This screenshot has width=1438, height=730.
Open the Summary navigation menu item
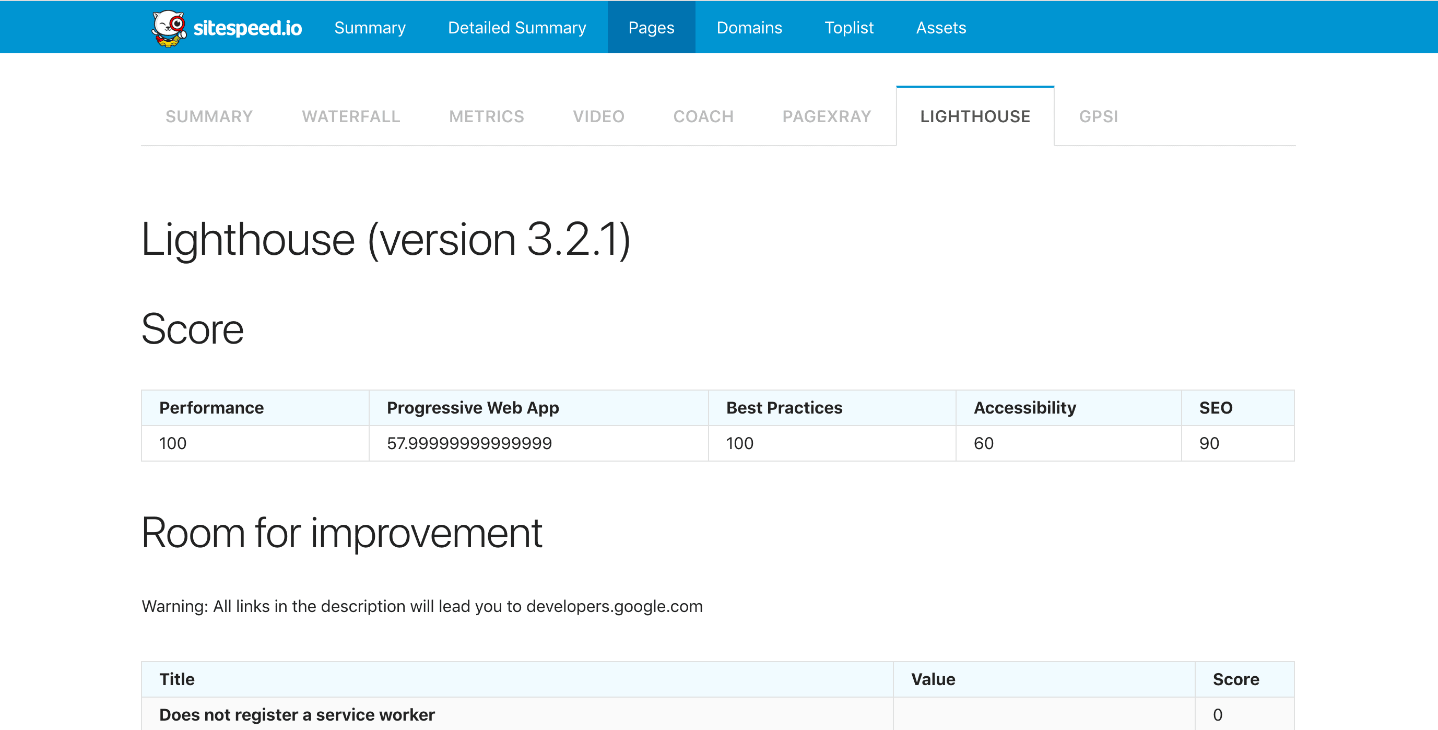click(370, 28)
